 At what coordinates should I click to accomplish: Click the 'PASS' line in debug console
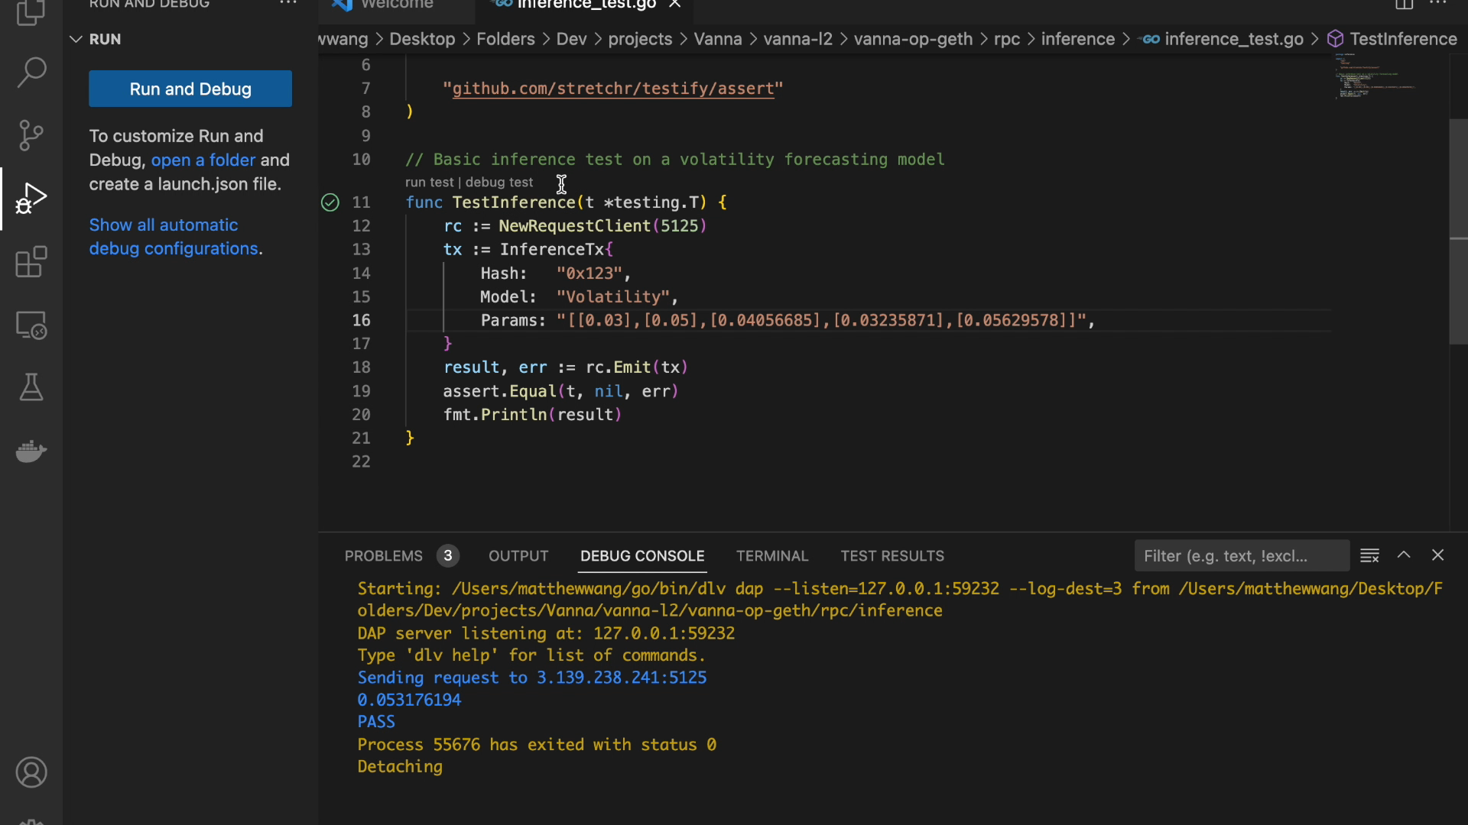point(376,722)
